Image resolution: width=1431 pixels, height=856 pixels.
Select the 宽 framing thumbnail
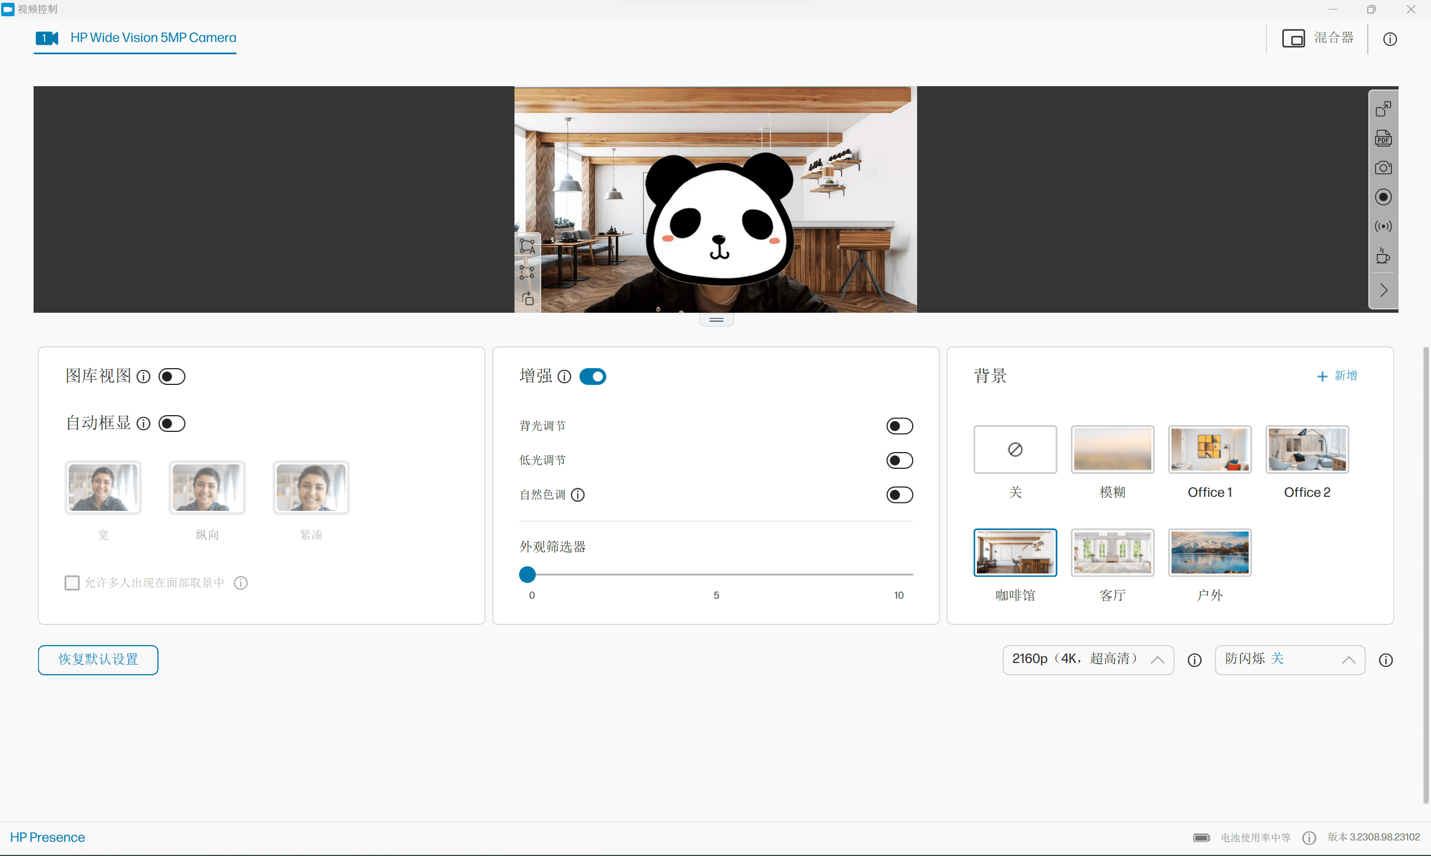[103, 487]
